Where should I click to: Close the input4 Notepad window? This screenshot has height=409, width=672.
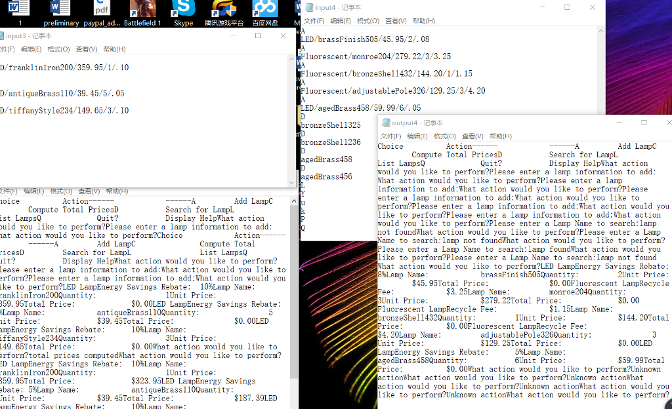click(593, 7)
